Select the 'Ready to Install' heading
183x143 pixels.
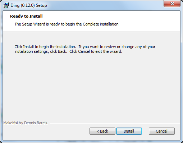(x=26, y=16)
